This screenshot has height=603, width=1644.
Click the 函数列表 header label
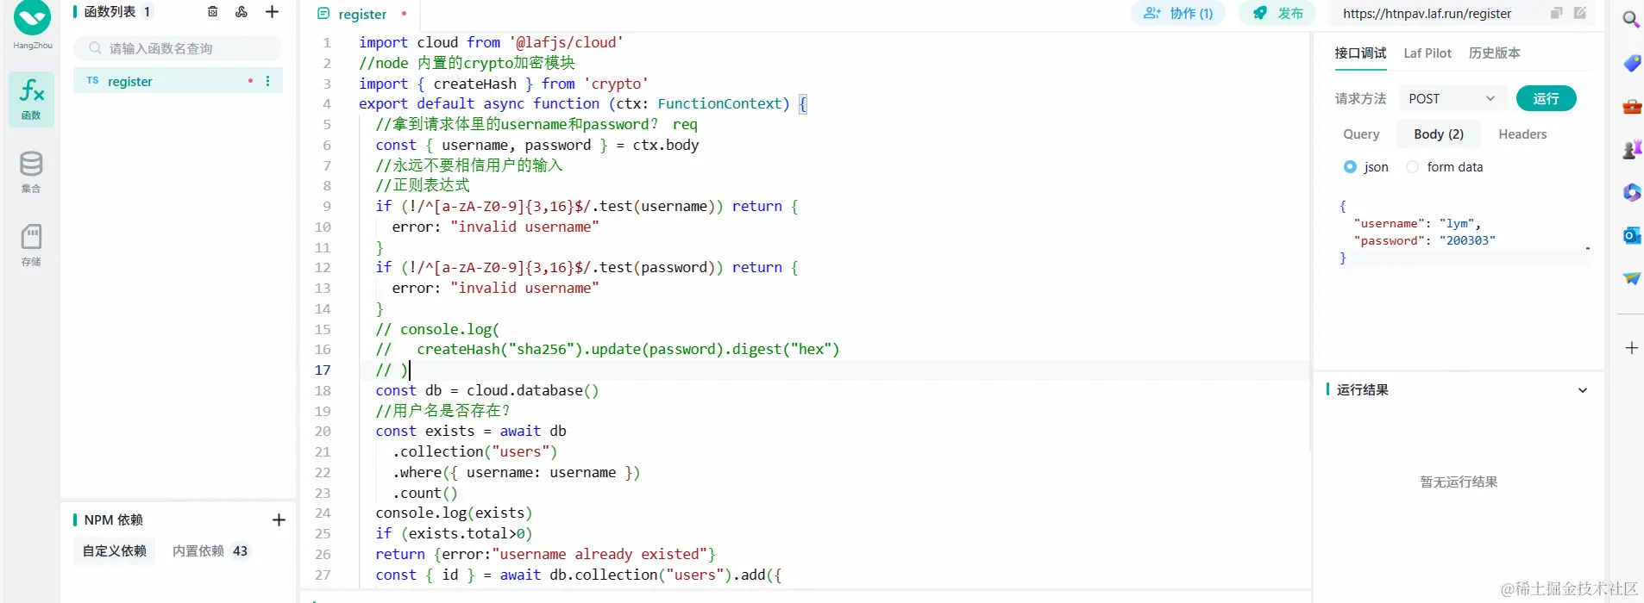coord(110,12)
